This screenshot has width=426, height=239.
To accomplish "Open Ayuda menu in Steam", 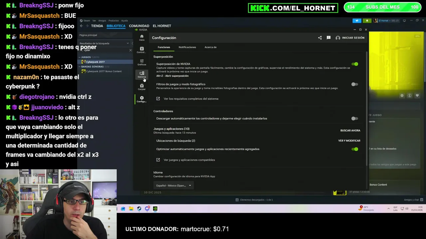I will [124, 21].
